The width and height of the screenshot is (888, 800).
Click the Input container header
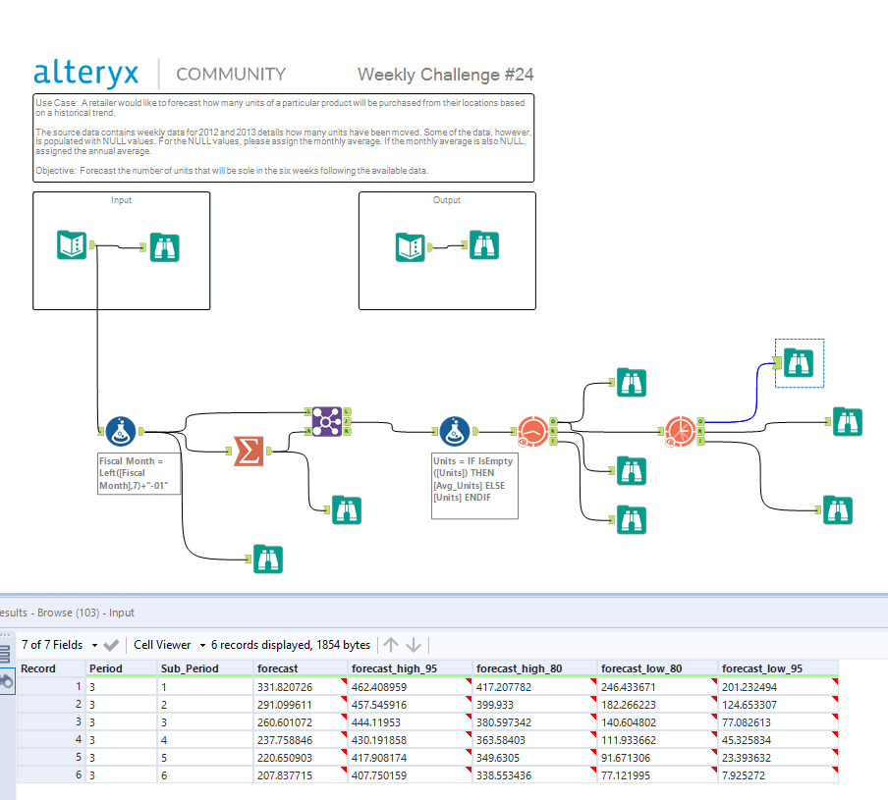pyautogui.click(x=121, y=199)
